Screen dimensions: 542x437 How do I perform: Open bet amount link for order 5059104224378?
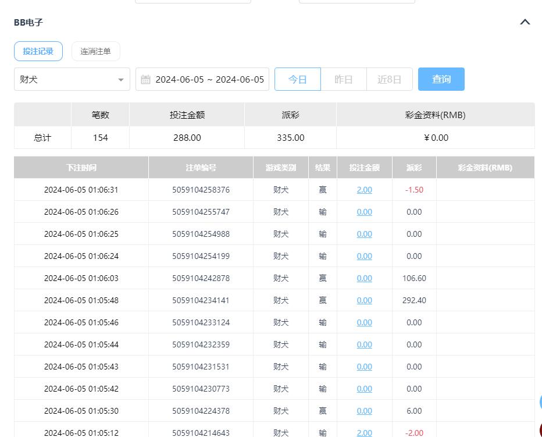pyautogui.click(x=364, y=411)
